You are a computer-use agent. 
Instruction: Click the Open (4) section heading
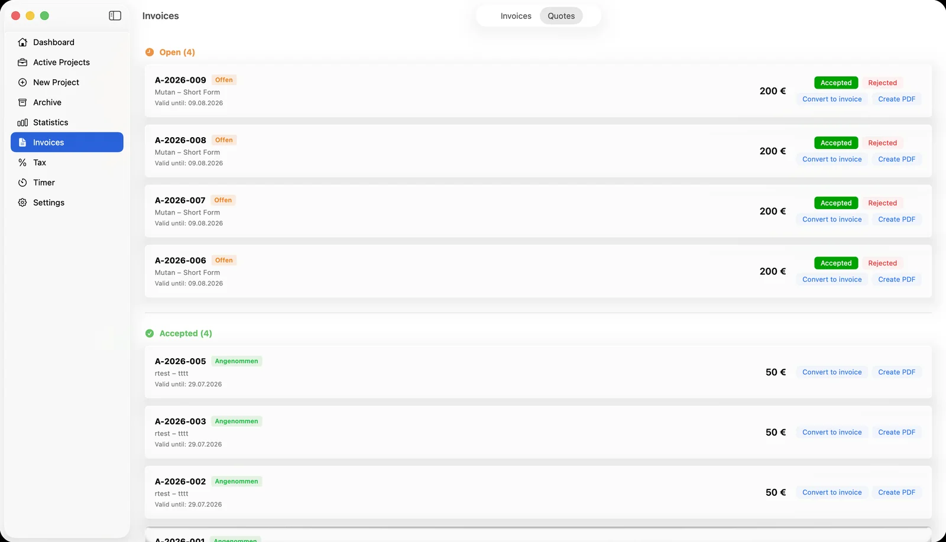click(177, 52)
